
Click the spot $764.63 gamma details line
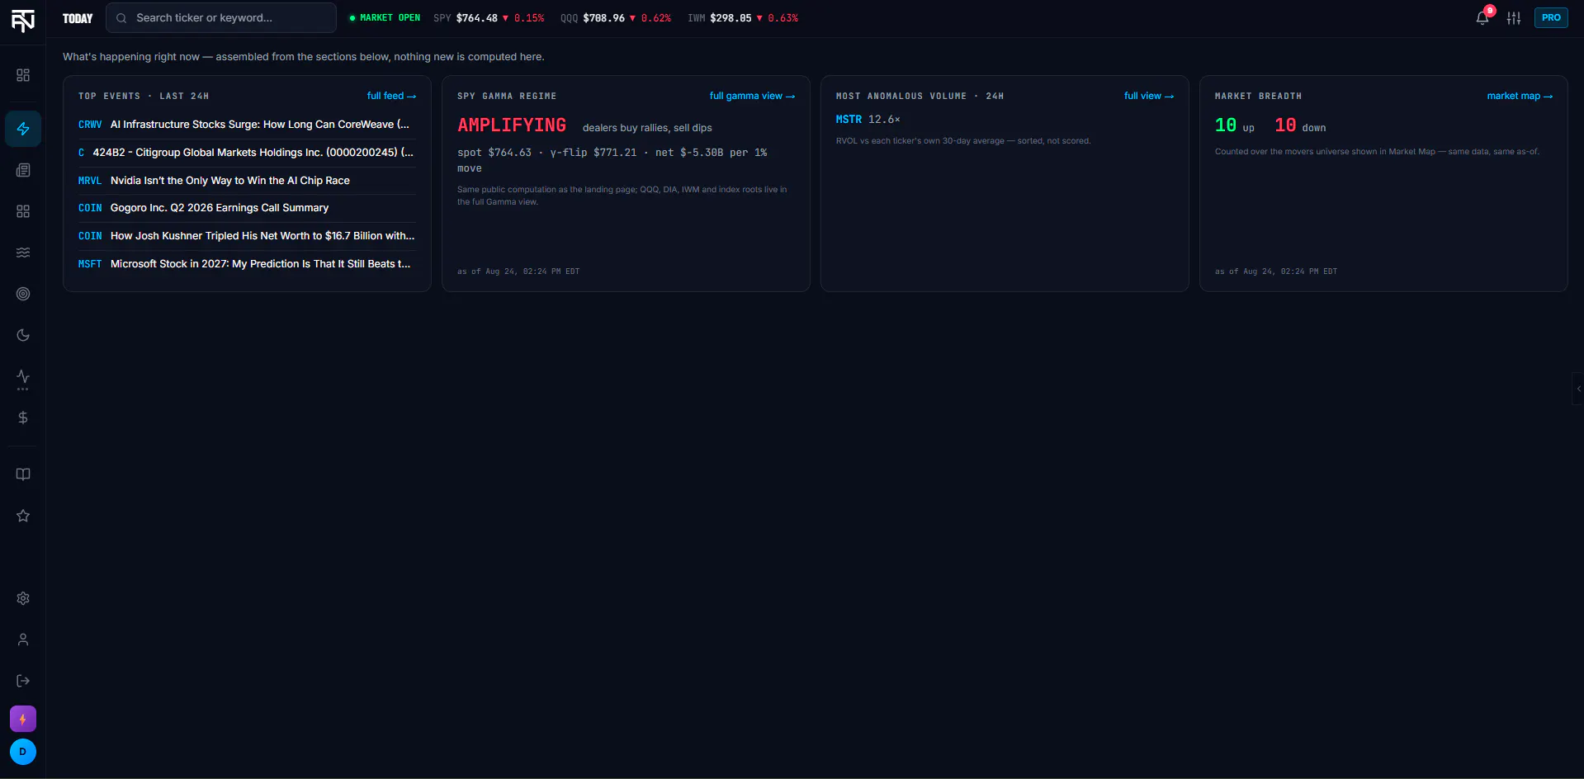(x=612, y=160)
